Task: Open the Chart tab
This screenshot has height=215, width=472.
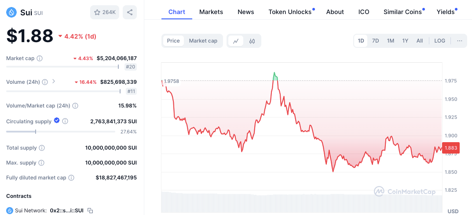Action: coord(177,12)
